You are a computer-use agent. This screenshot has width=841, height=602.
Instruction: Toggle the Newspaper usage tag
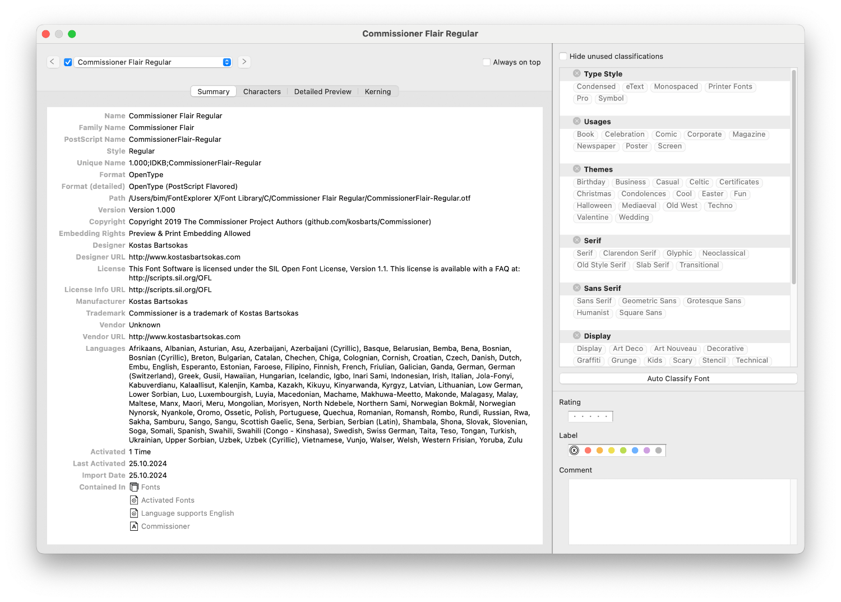point(596,146)
